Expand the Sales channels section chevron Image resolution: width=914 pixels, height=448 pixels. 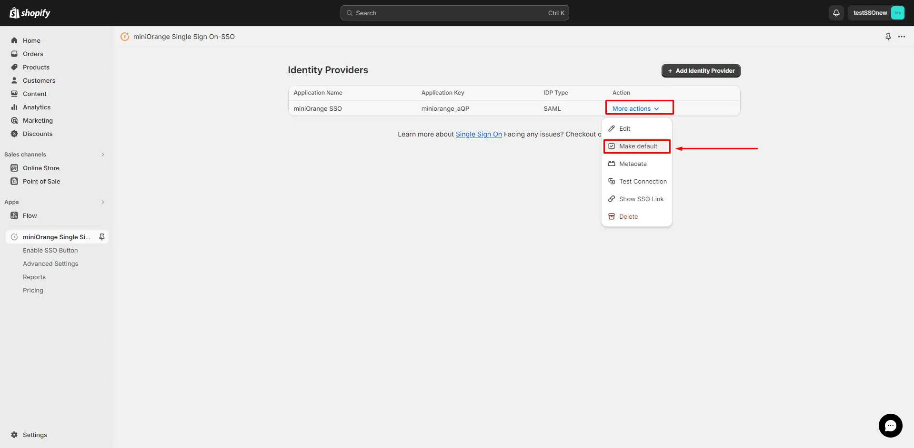click(103, 155)
